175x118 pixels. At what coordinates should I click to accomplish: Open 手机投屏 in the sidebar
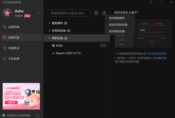click(x=21, y=59)
